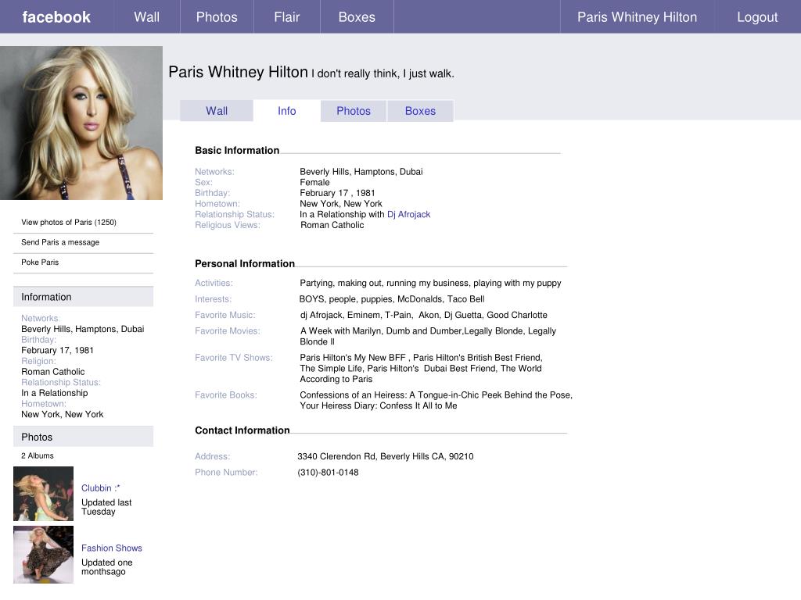Click the 'Favorite TV Shows:' label

click(233, 358)
